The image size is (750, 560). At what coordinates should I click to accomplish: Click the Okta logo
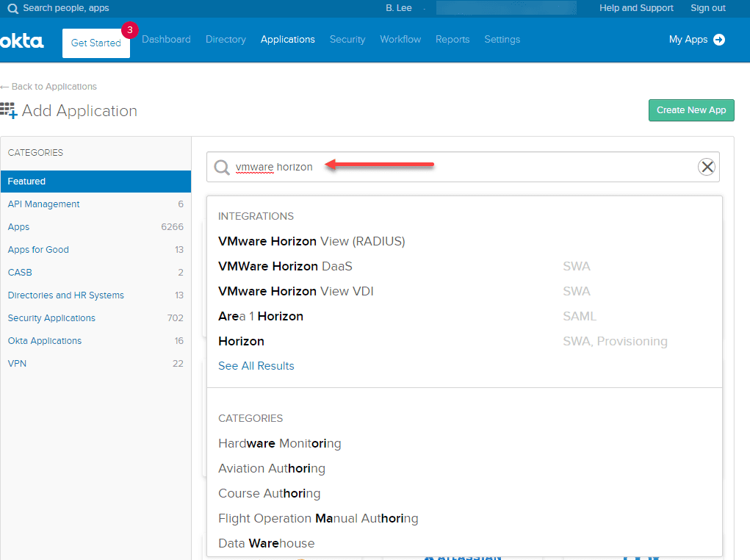coord(22,41)
